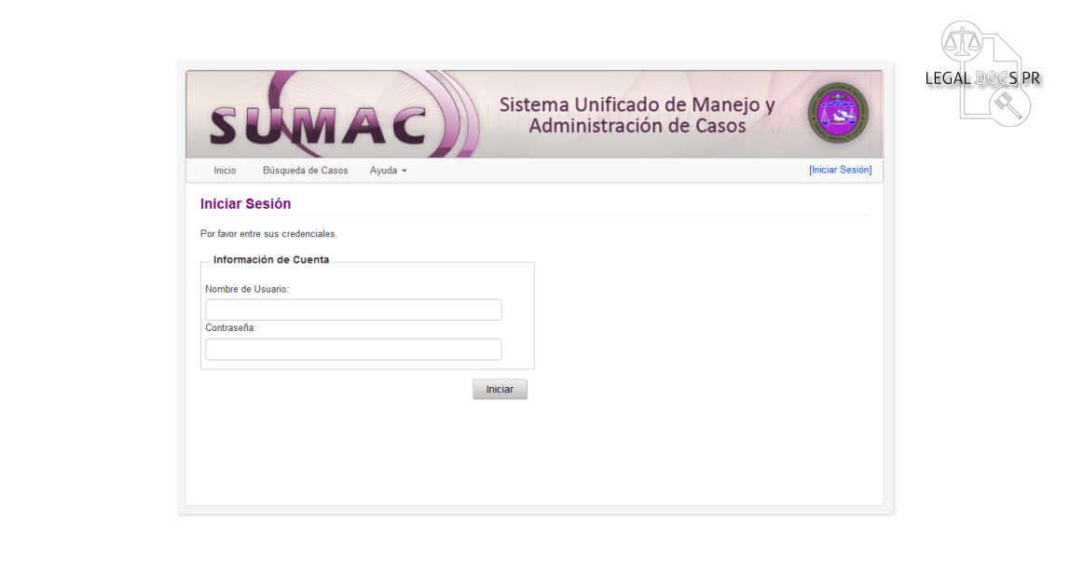Viewport: 1070px width, 580px height.
Task: Click the 'Sistema Unificado de Manejo y Administración de Casos' title
Action: (637, 115)
